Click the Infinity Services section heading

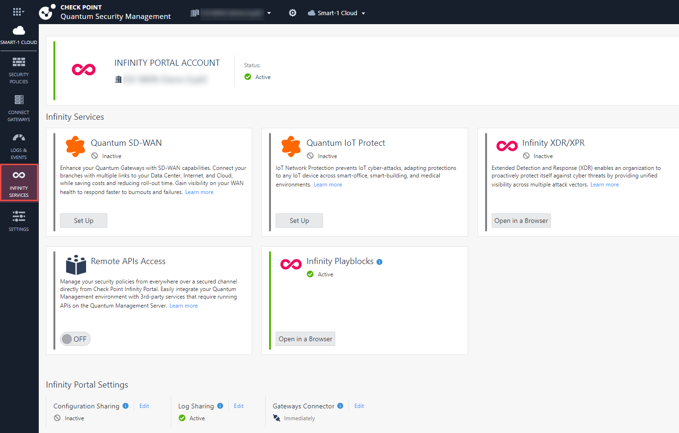pyautogui.click(x=75, y=117)
